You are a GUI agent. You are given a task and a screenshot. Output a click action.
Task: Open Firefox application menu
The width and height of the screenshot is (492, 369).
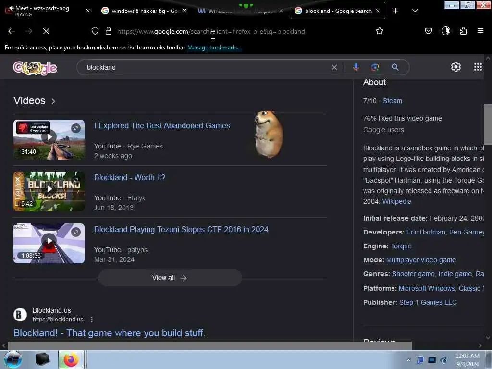tap(480, 31)
